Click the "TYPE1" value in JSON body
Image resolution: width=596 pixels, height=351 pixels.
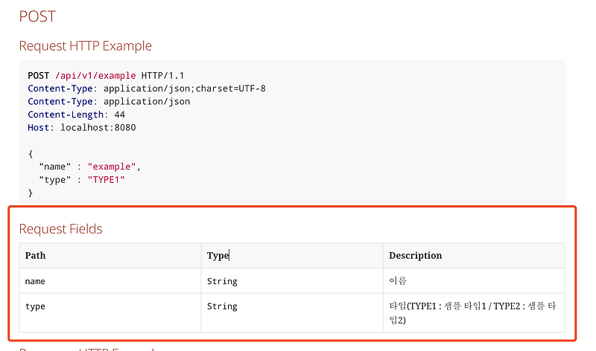click(x=106, y=179)
